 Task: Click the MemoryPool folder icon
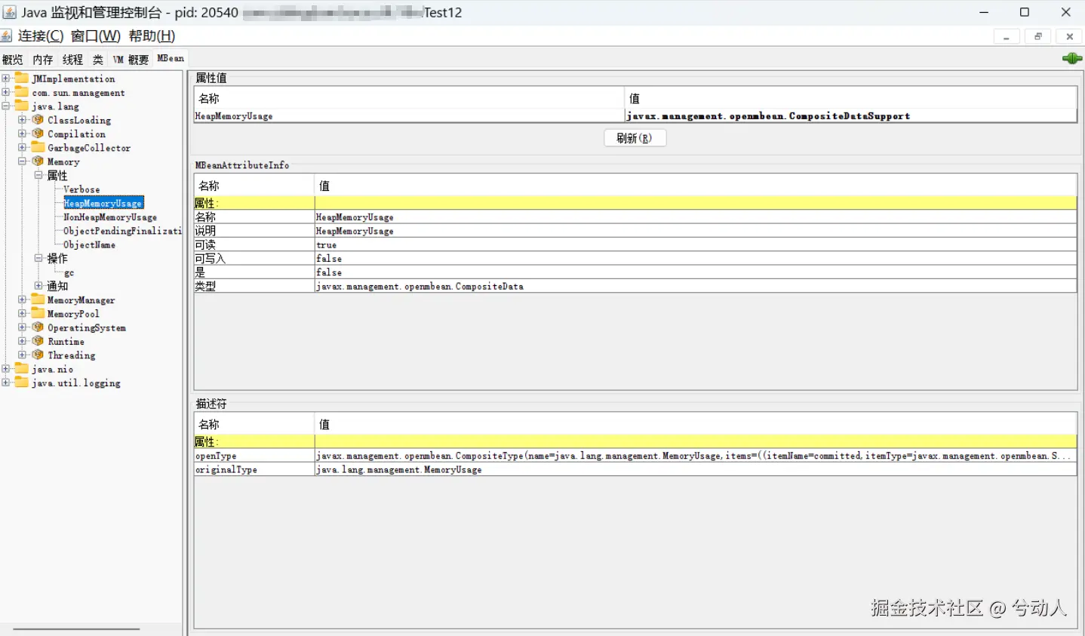tap(38, 313)
